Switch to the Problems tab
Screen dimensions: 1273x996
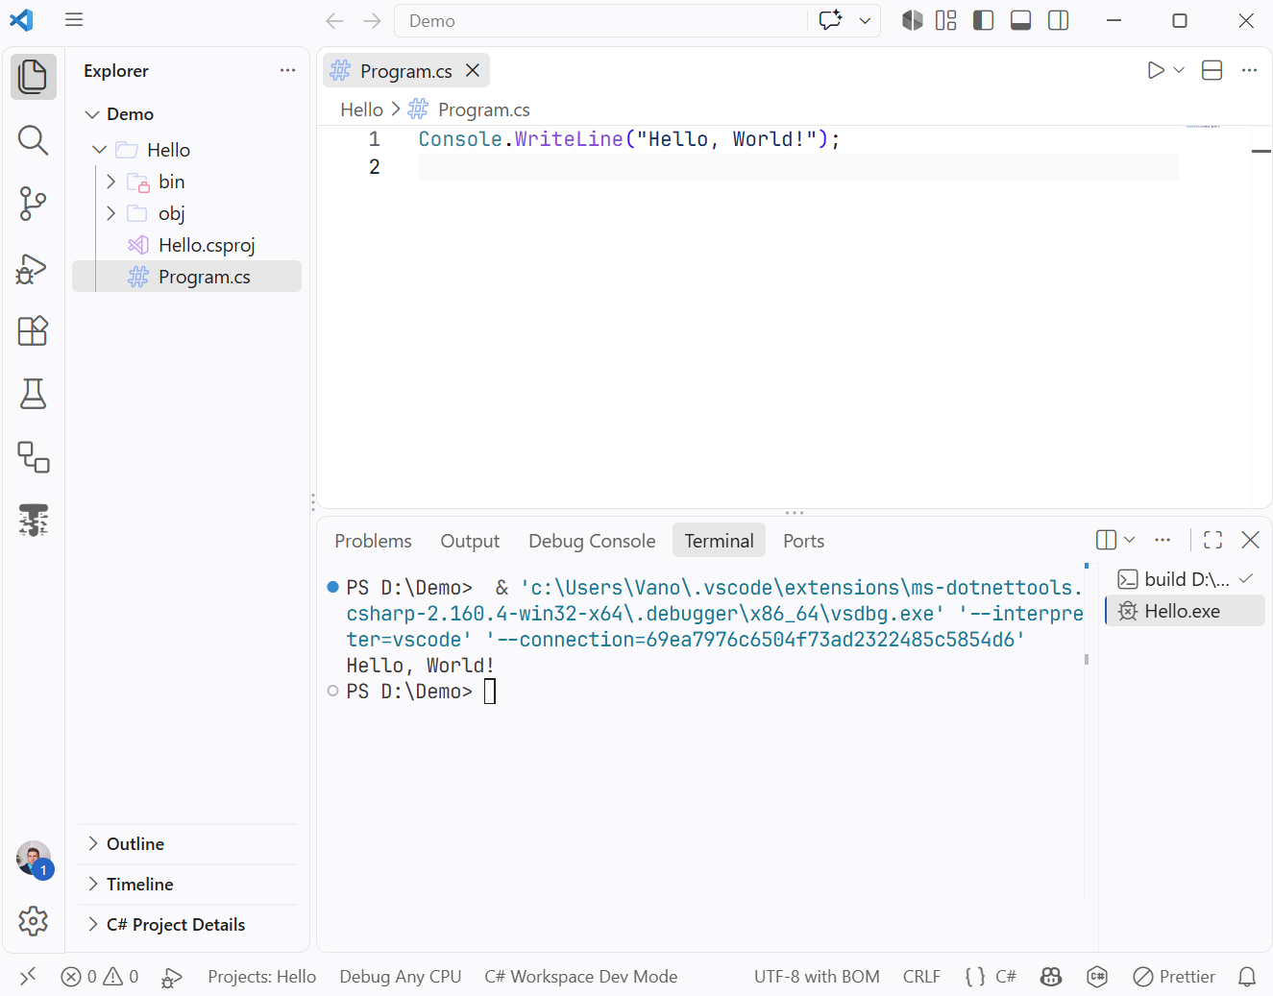(373, 541)
